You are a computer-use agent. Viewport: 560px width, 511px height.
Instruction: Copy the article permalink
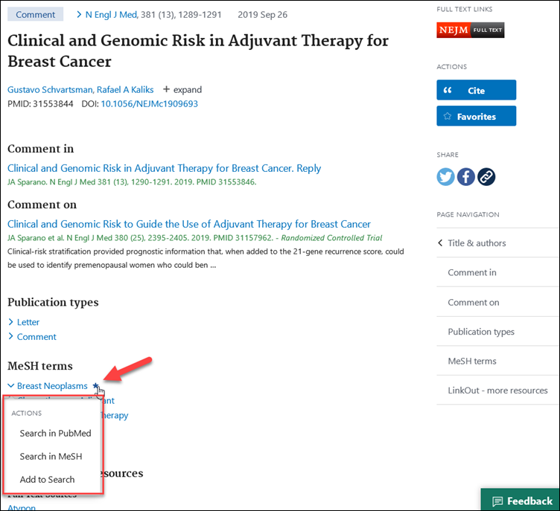pos(486,176)
